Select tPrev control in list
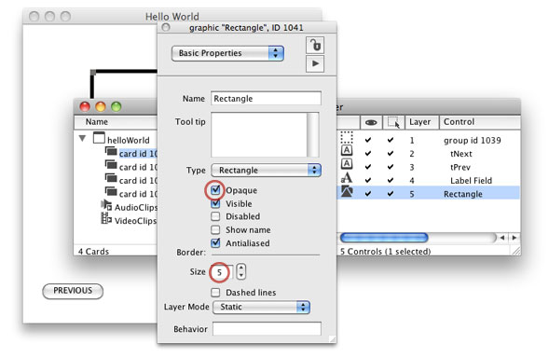Viewport: 549px width, 358px height. (x=460, y=167)
